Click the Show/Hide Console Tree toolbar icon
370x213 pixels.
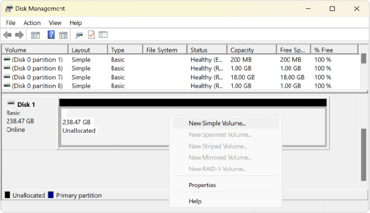(x=35, y=35)
